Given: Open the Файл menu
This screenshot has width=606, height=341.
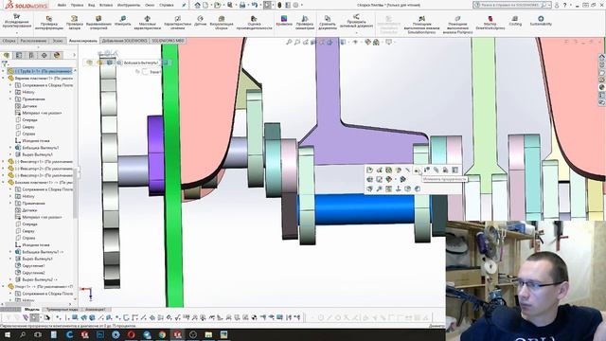Looking at the screenshot, I should coord(62,6).
